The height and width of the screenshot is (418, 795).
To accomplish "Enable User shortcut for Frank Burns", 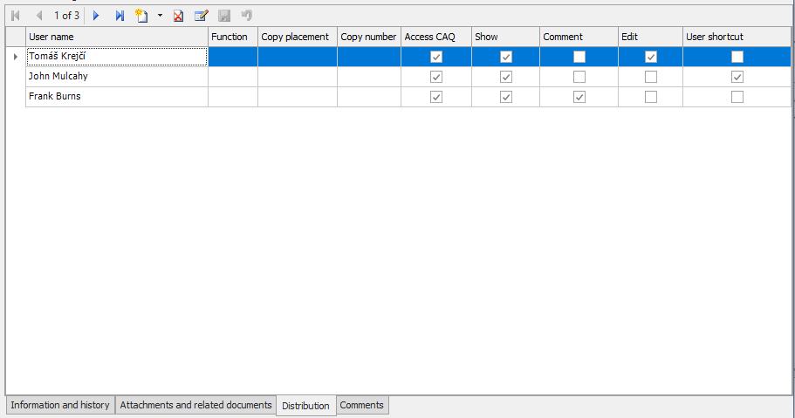I will tap(737, 96).
